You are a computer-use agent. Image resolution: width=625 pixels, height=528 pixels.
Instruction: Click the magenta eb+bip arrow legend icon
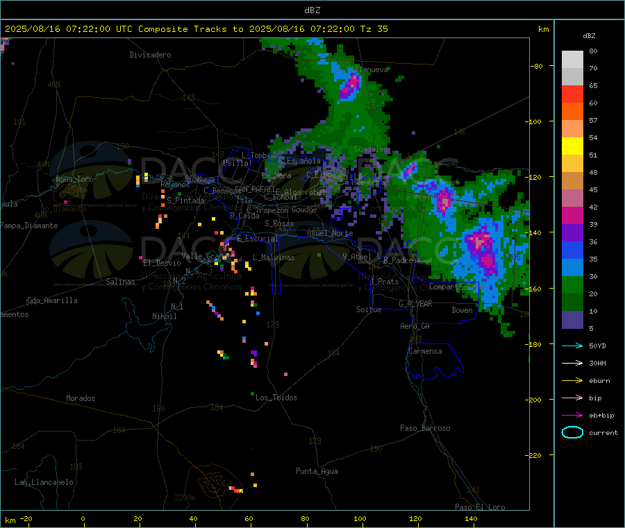coord(572,416)
